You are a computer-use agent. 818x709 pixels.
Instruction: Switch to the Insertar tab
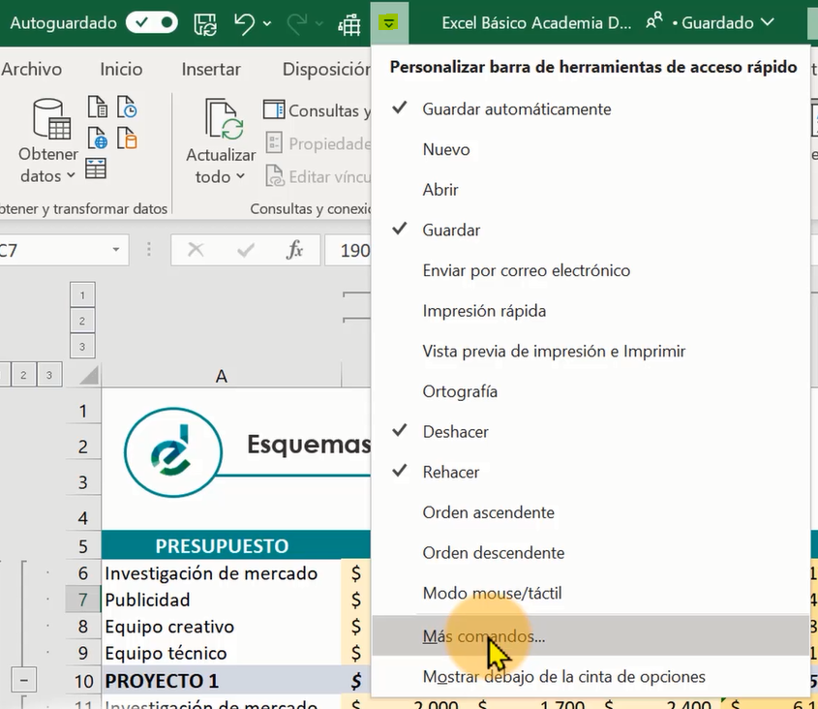point(211,69)
